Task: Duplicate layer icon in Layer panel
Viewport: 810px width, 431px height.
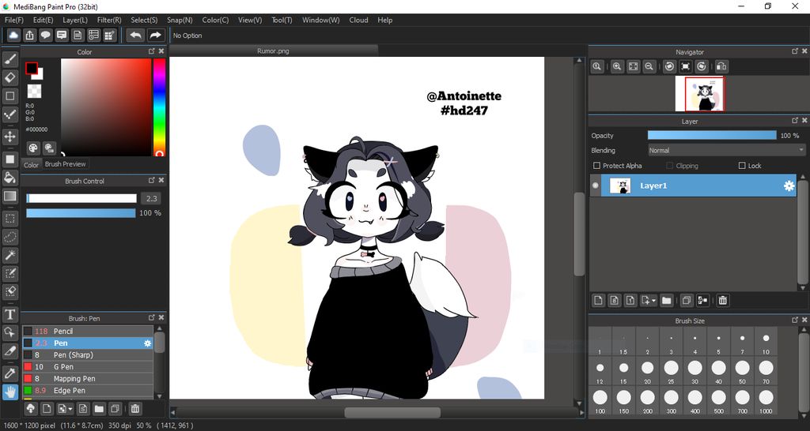Action: point(687,300)
